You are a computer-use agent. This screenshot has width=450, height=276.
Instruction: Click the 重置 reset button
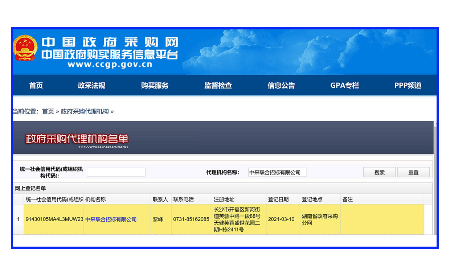413,172
